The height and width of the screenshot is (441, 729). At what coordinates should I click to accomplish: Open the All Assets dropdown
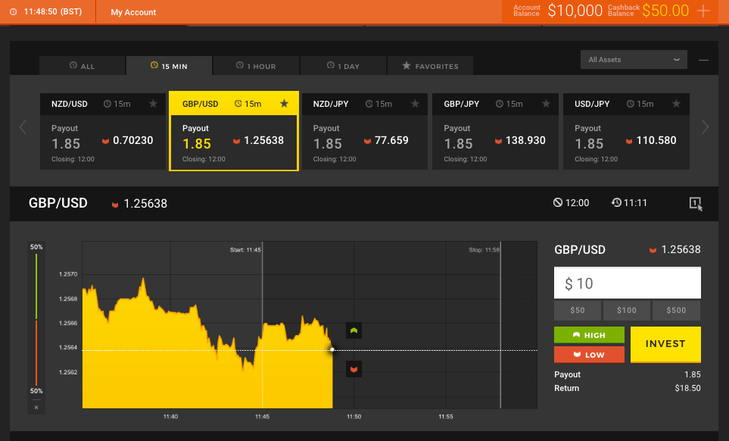pyautogui.click(x=633, y=59)
